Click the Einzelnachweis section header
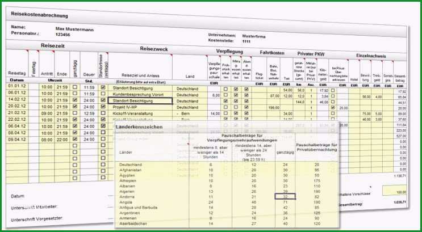The width and height of the screenshot is (422, 232). click(371, 56)
